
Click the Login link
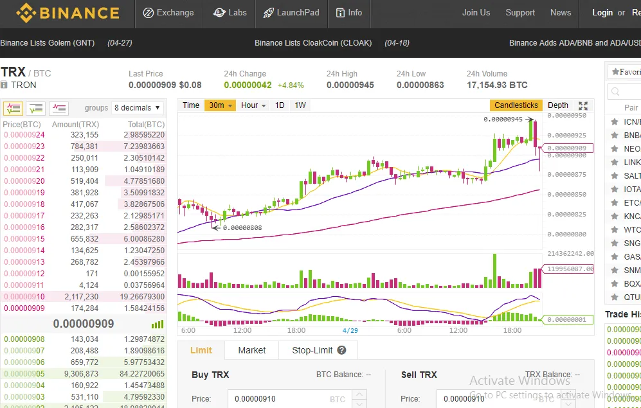pyautogui.click(x=602, y=13)
